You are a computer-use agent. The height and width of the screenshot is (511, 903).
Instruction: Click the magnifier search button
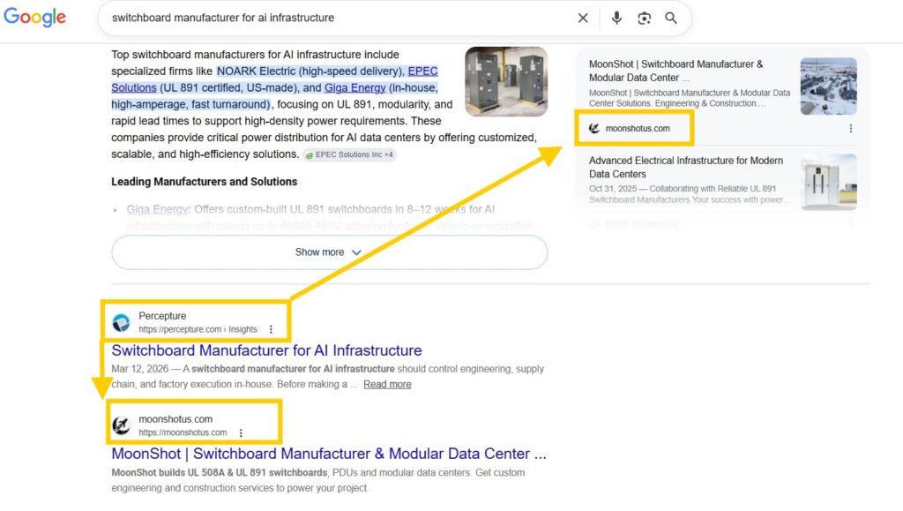pyautogui.click(x=671, y=18)
